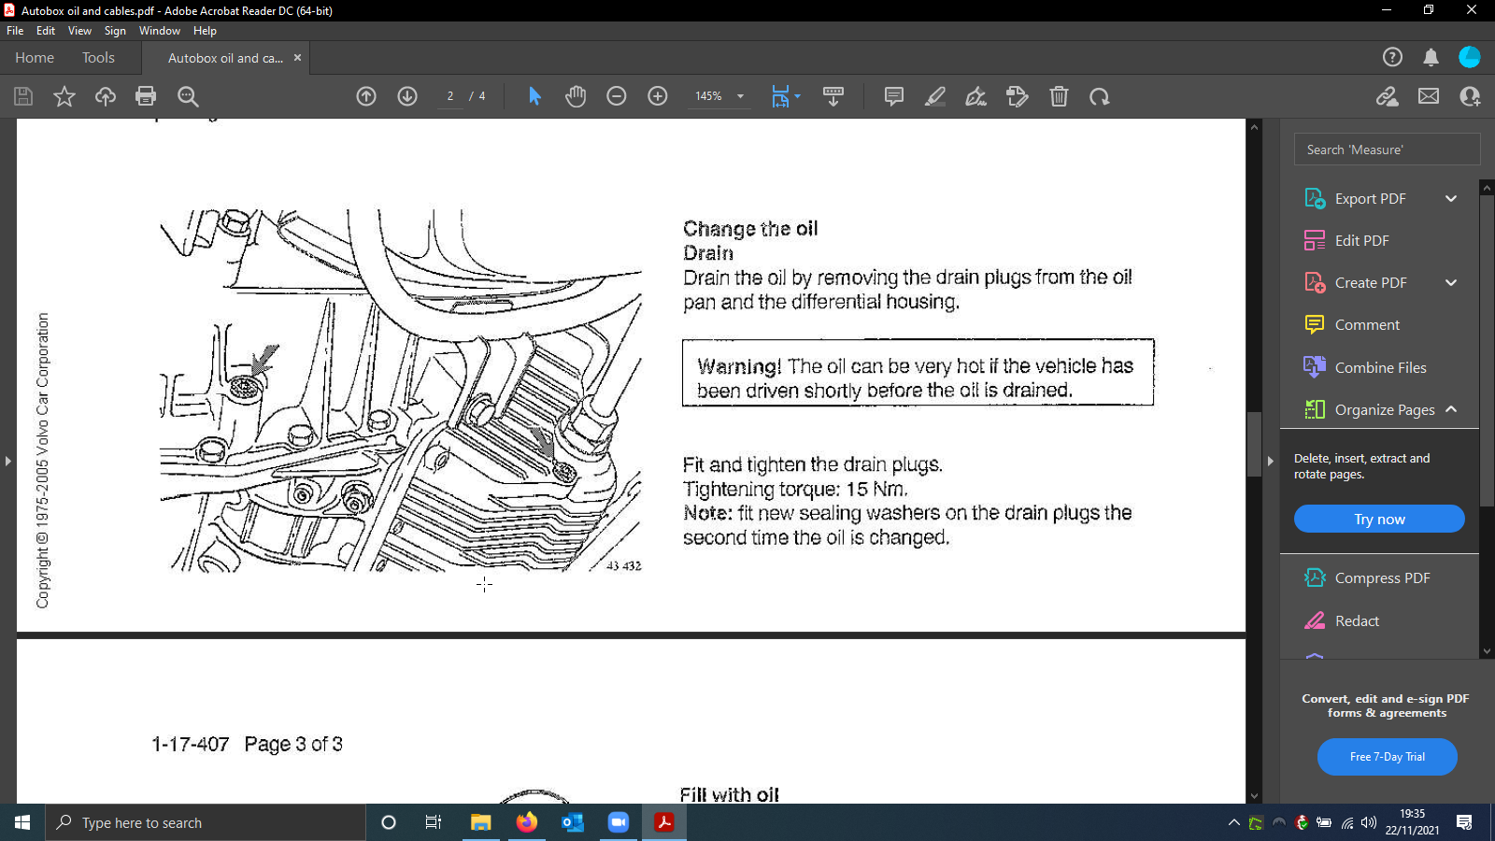
Task: Upload the file to cloud storage
Action: [x=106, y=96]
